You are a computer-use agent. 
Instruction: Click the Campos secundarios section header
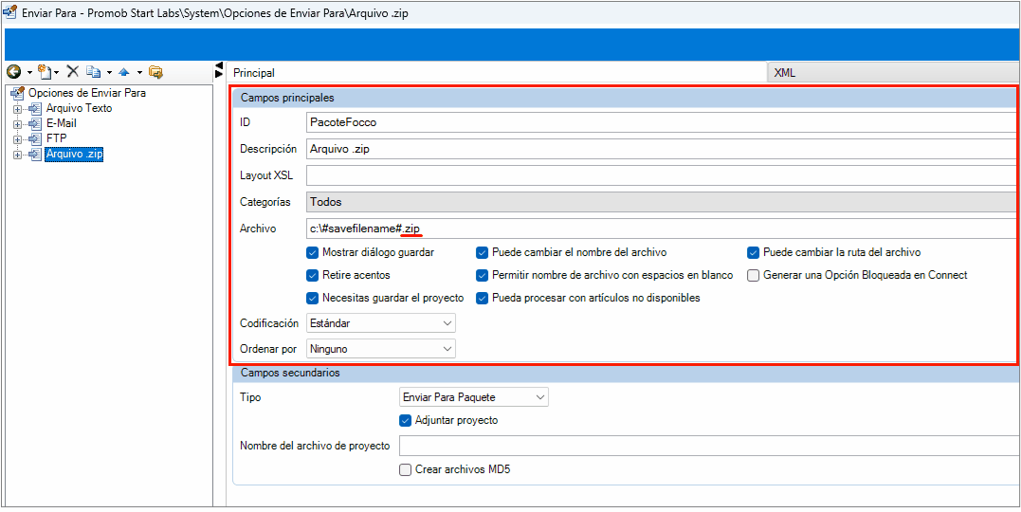click(x=625, y=373)
